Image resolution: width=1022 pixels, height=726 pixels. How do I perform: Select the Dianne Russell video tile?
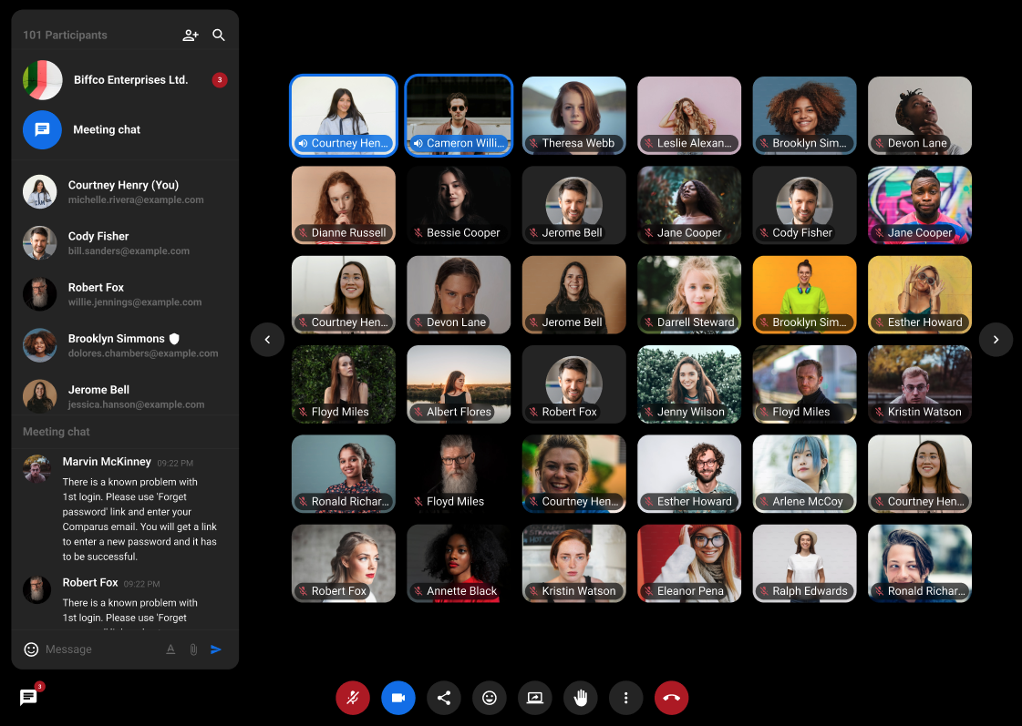point(344,205)
